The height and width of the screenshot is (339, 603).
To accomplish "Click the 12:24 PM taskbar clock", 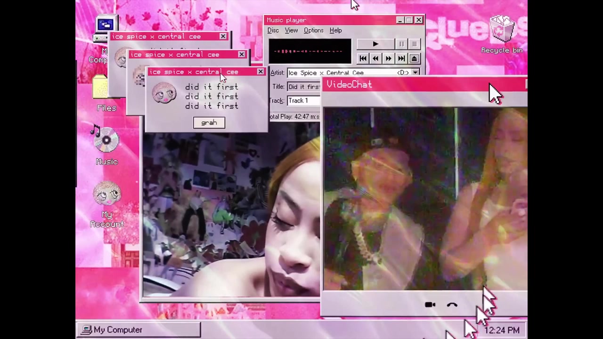I will pos(502,331).
